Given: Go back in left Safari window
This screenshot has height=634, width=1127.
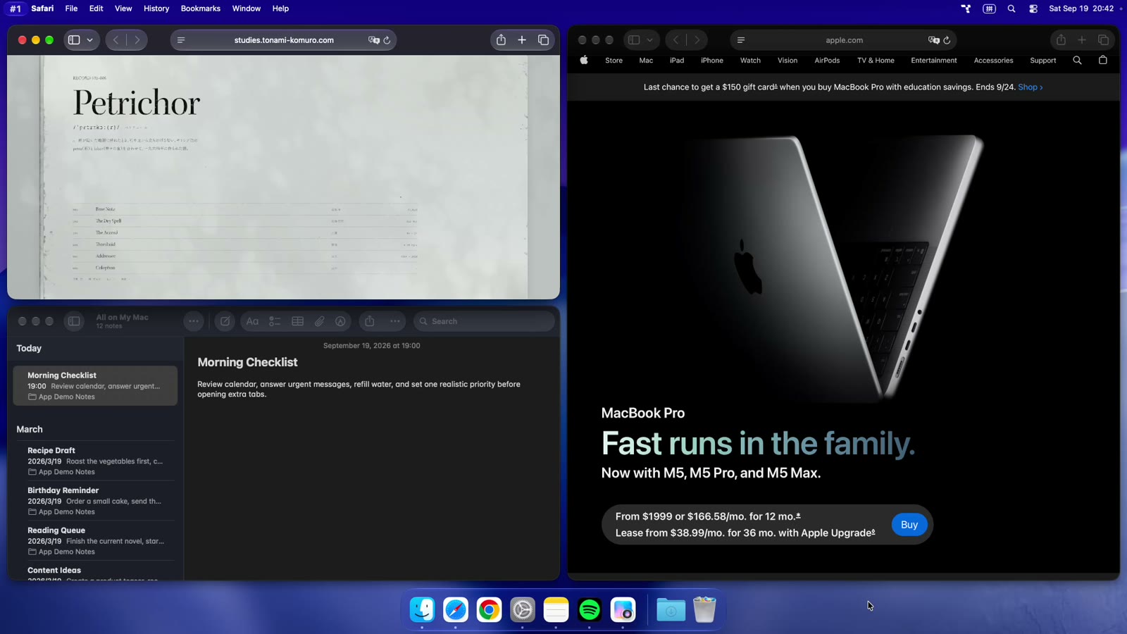Looking at the screenshot, I should (116, 40).
